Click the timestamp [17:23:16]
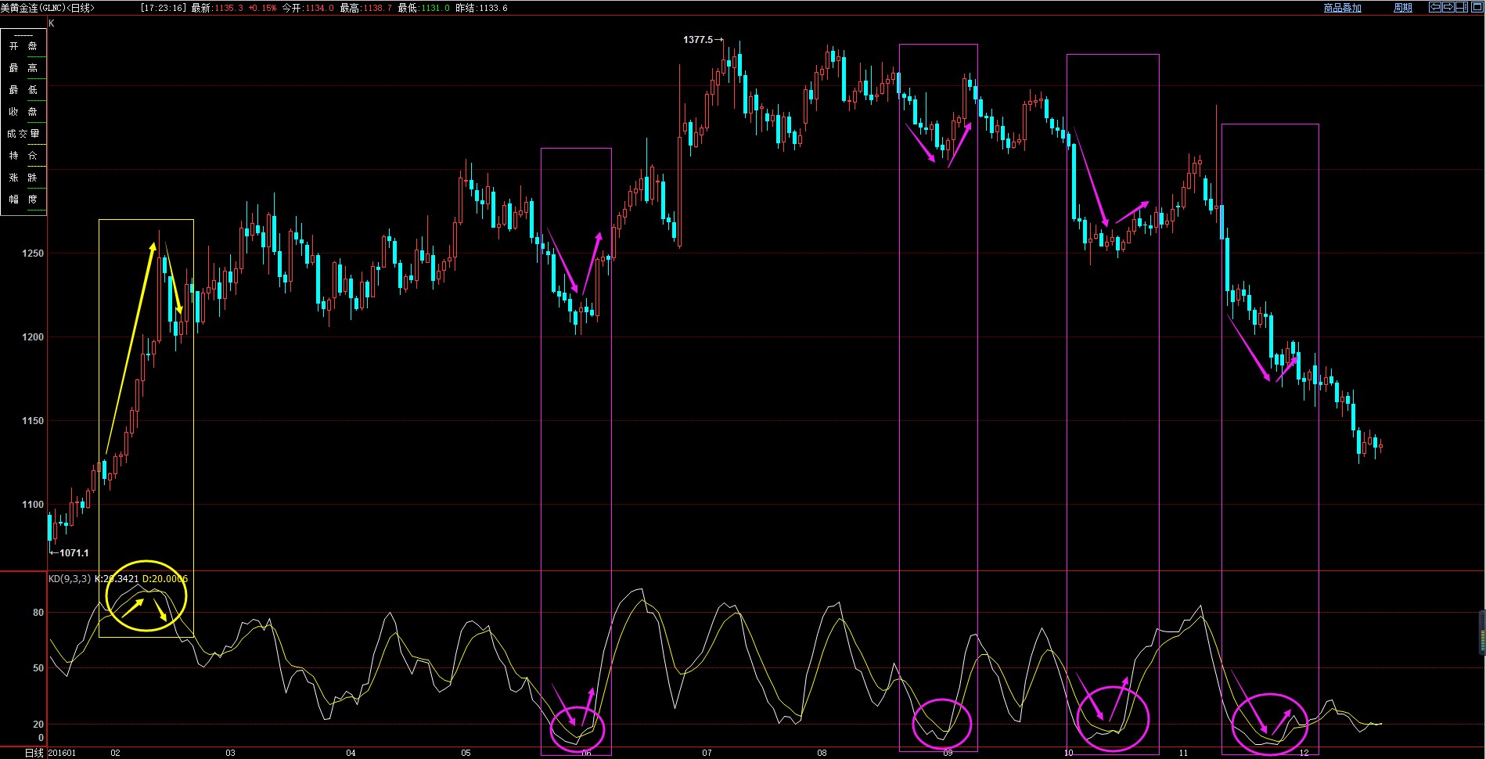Screen dimensions: 1486x759 (x=164, y=8)
